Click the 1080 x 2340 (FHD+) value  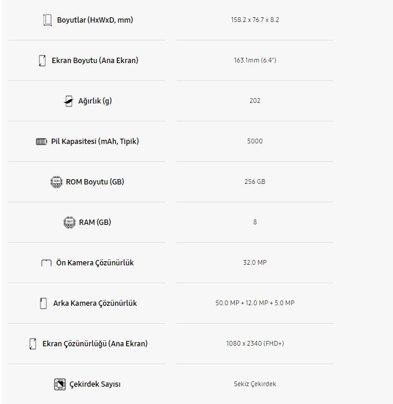(255, 343)
